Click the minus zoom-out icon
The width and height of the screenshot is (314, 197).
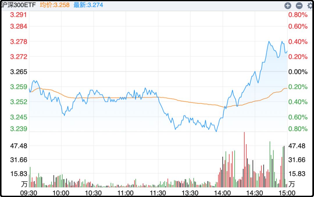tap(299, 6)
